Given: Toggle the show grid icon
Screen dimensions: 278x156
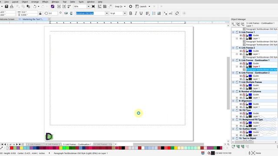Looking at the screenshot, I should tap(105, 6).
